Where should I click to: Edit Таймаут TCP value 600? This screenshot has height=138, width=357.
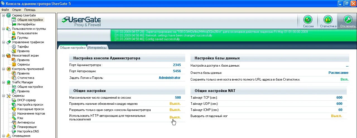pos(339,98)
